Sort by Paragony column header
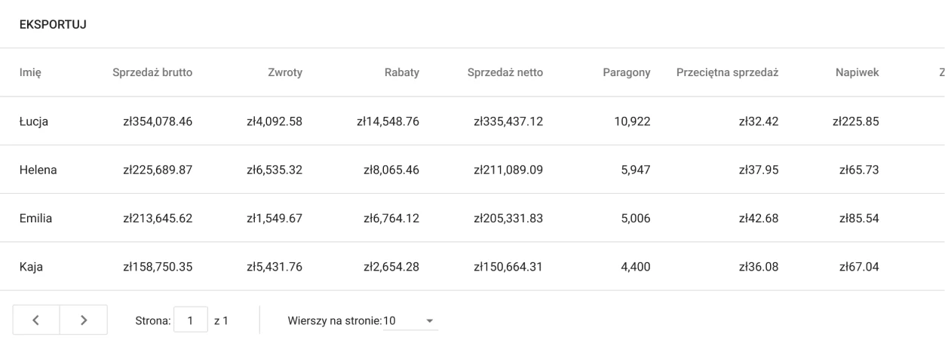The image size is (945, 352). pyautogui.click(x=626, y=72)
